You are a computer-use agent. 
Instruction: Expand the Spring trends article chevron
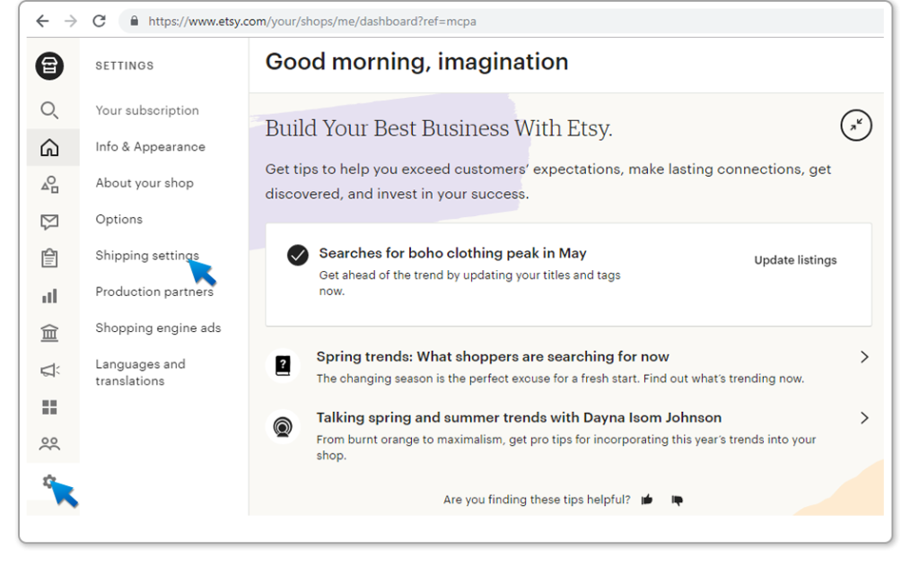(864, 357)
